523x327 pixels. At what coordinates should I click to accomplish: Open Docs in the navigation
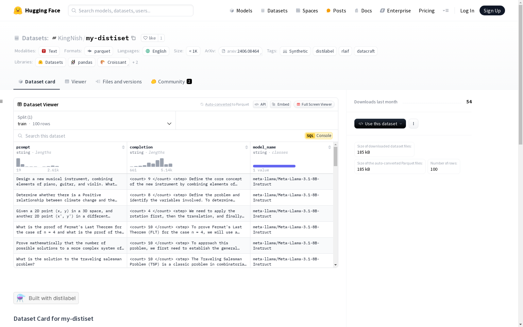click(363, 10)
